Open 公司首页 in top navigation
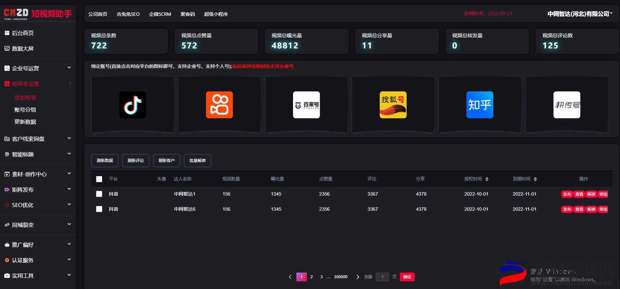Image resolution: width=620 pixels, height=289 pixels. pyautogui.click(x=98, y=14)
